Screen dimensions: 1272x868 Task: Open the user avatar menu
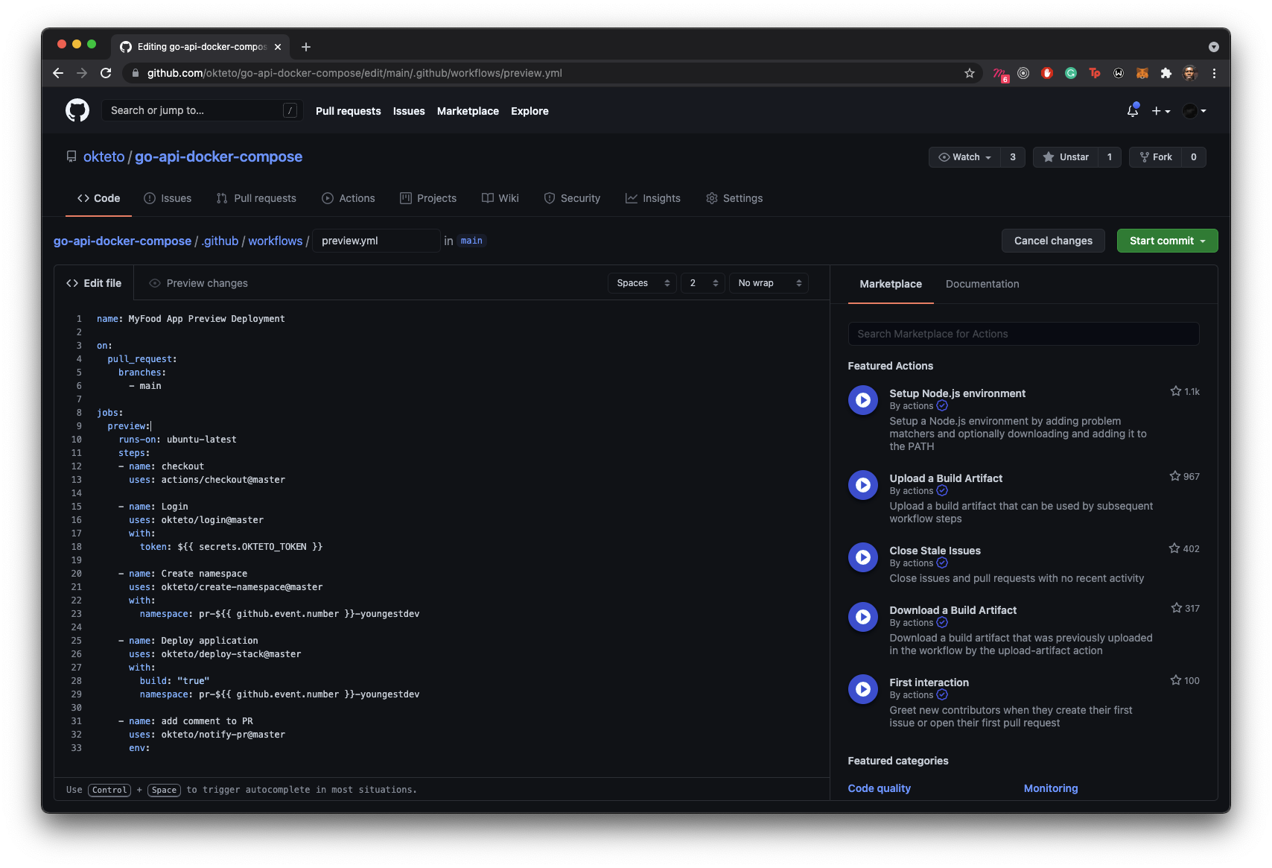pos(1195,110)
